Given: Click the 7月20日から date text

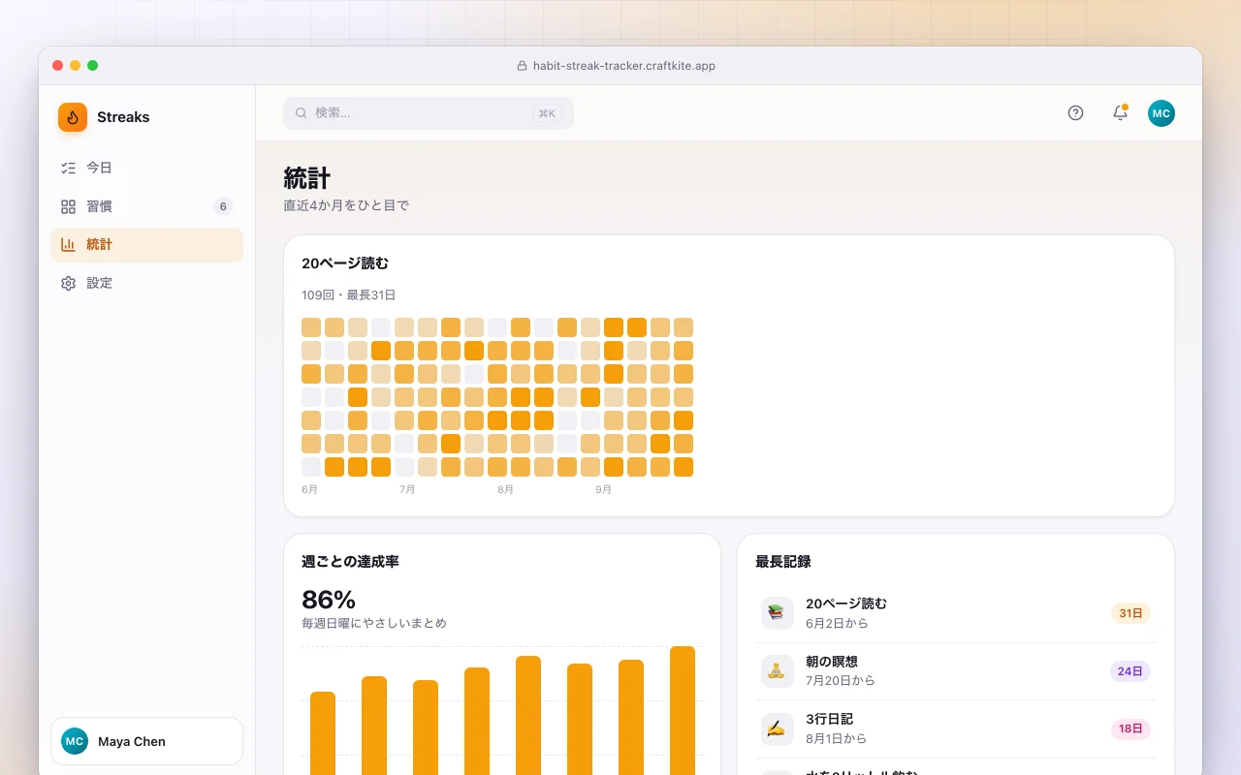Looking at the screenshot, I should (x=841, y=680).
